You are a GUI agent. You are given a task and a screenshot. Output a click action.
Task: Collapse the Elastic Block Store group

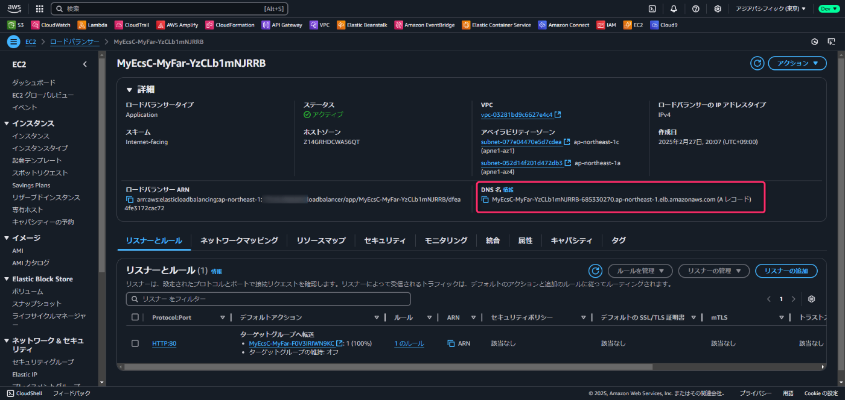pyautogui.click(x=7, y=279)
